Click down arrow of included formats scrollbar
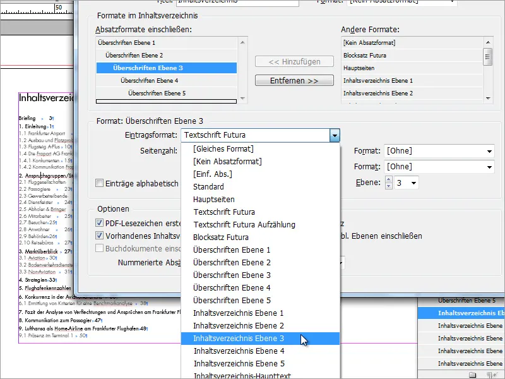 coord(243,99)
